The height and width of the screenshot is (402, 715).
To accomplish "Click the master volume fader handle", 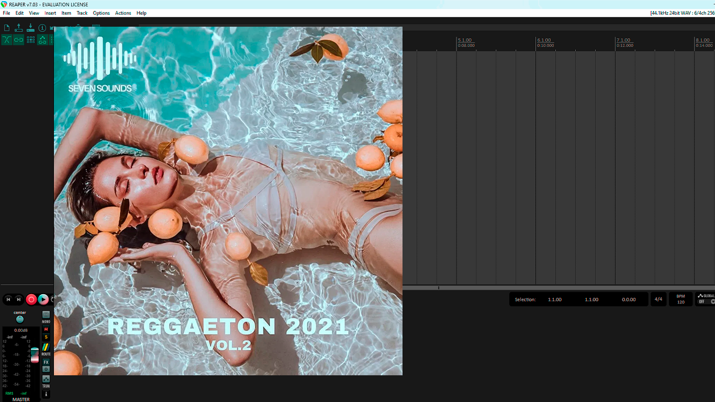I will tap(35, 355).
